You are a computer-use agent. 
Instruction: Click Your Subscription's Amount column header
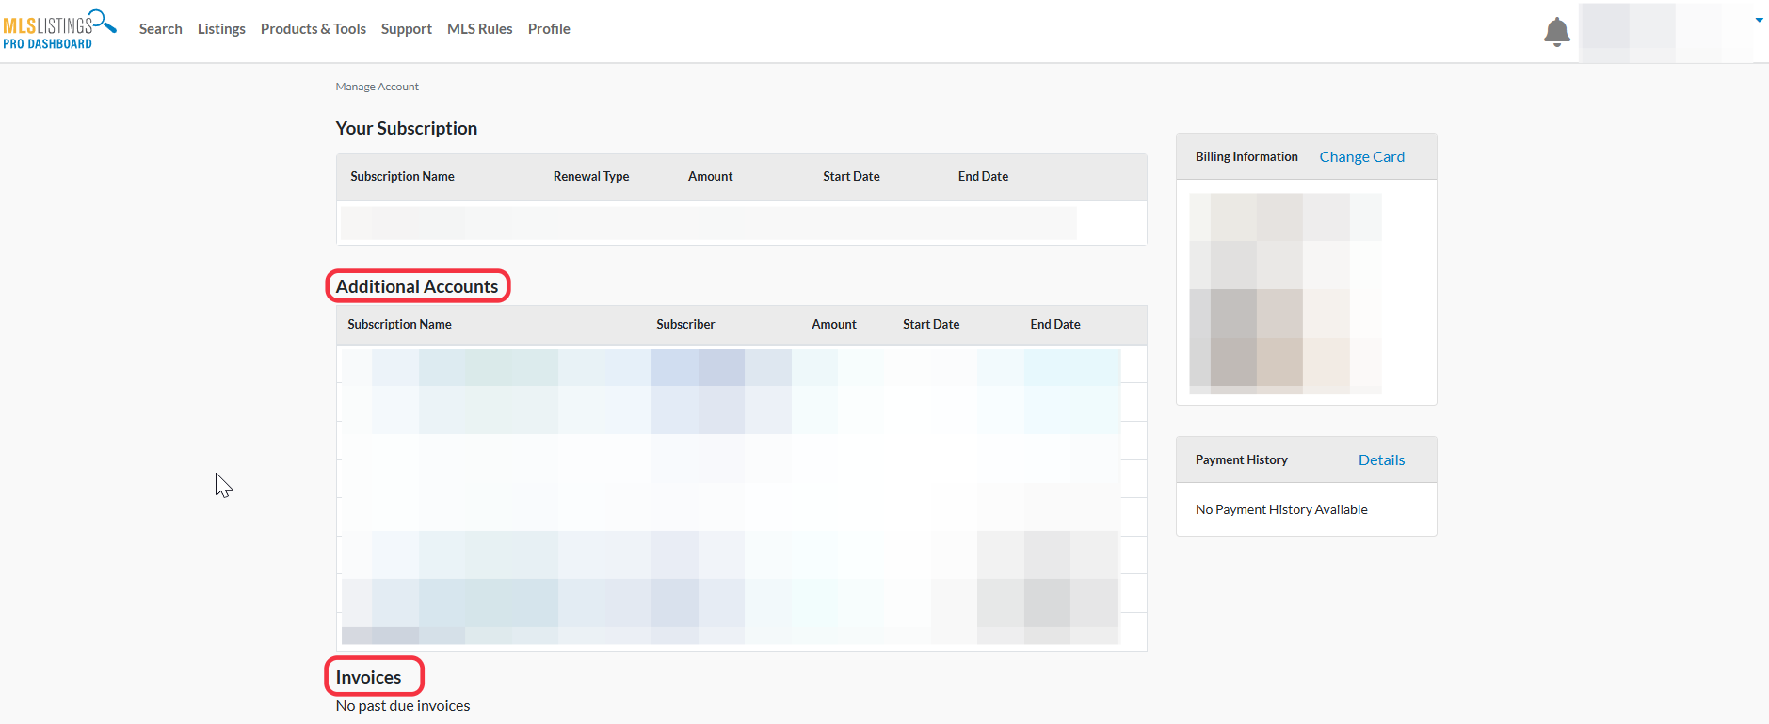pyautogui.click(x=711, y=177)
